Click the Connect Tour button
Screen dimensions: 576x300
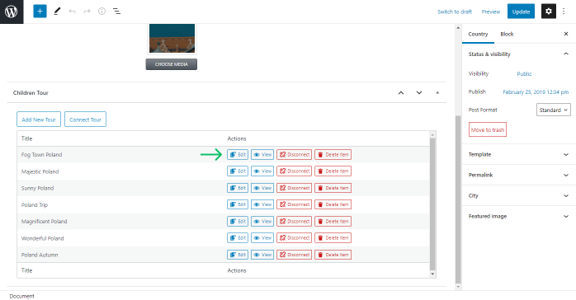click(85, 120)
